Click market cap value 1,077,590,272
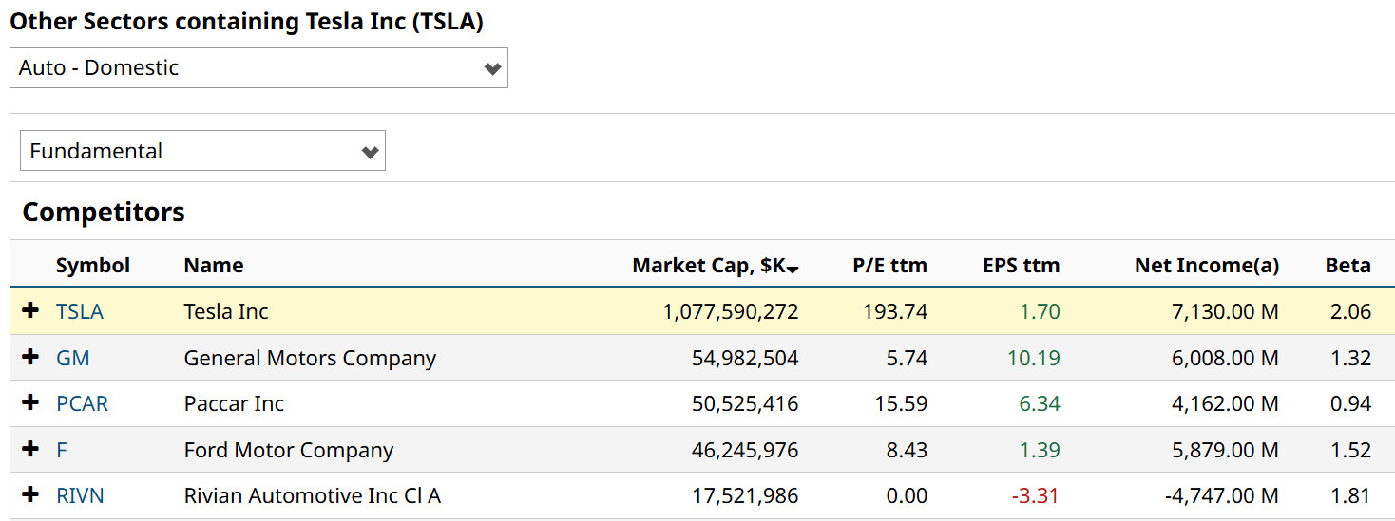Viewport: 1395px width, 521px height. point(731,311)
